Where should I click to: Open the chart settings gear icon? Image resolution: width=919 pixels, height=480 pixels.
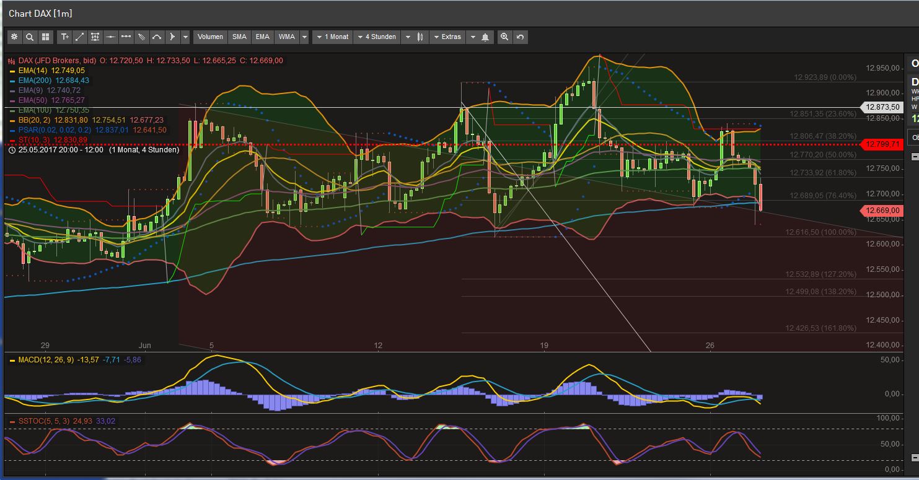tap(14, 37)
